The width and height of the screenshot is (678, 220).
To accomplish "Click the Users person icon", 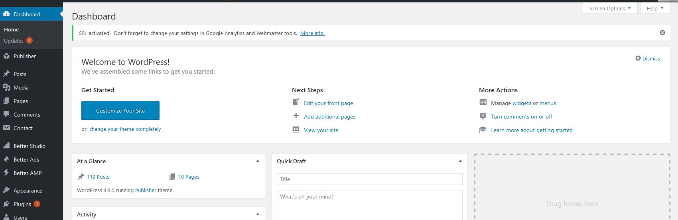I will [x=6, y=217].
